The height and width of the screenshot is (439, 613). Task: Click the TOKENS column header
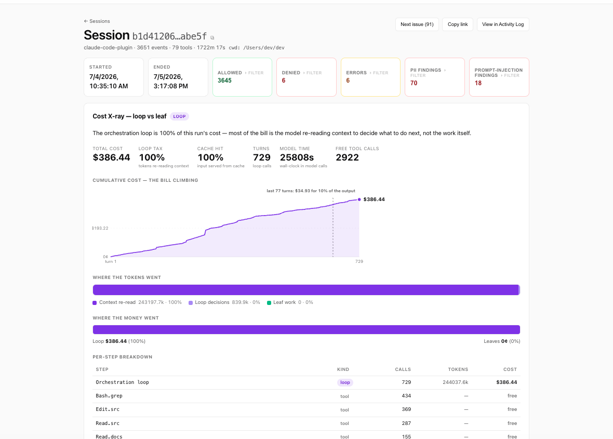(458, 369)
